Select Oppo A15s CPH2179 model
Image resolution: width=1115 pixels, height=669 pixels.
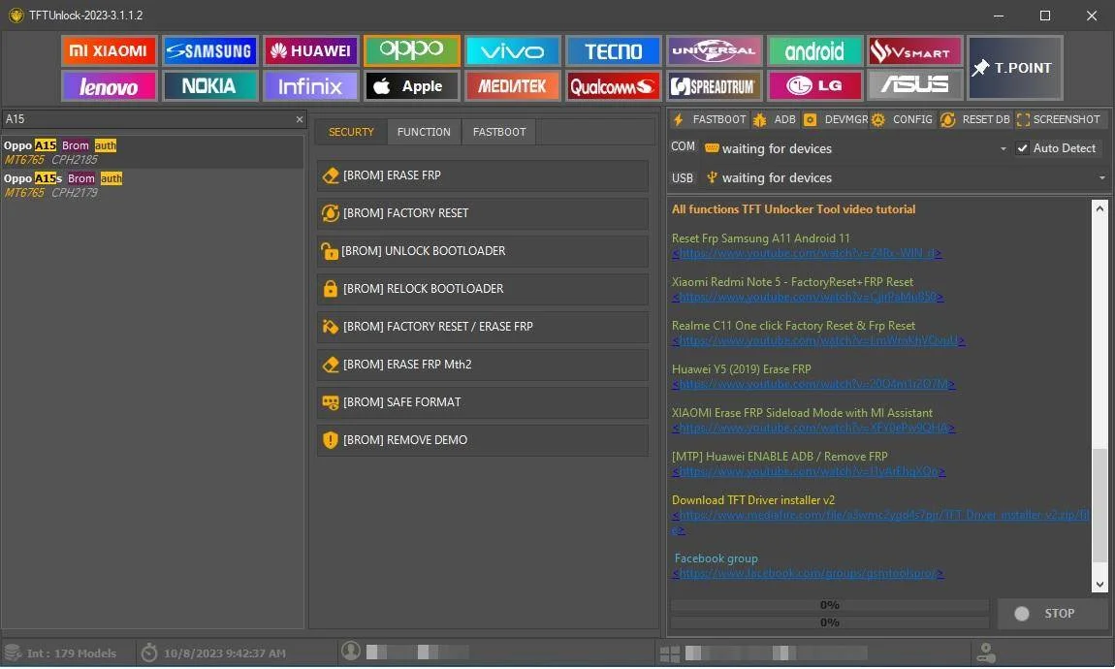pos(152,185)
